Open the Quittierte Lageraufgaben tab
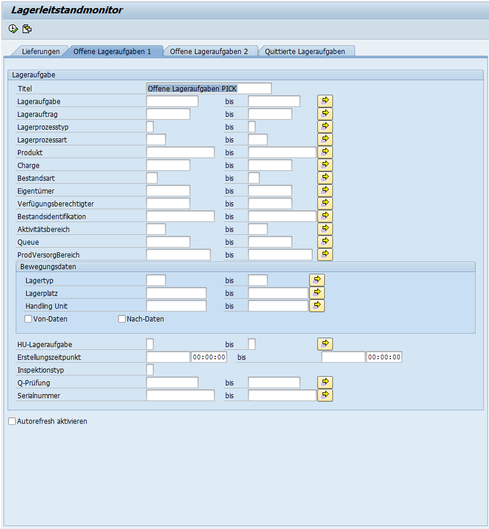Image resolution: width=489 pixels, height=529 pixels. (304, 52)
